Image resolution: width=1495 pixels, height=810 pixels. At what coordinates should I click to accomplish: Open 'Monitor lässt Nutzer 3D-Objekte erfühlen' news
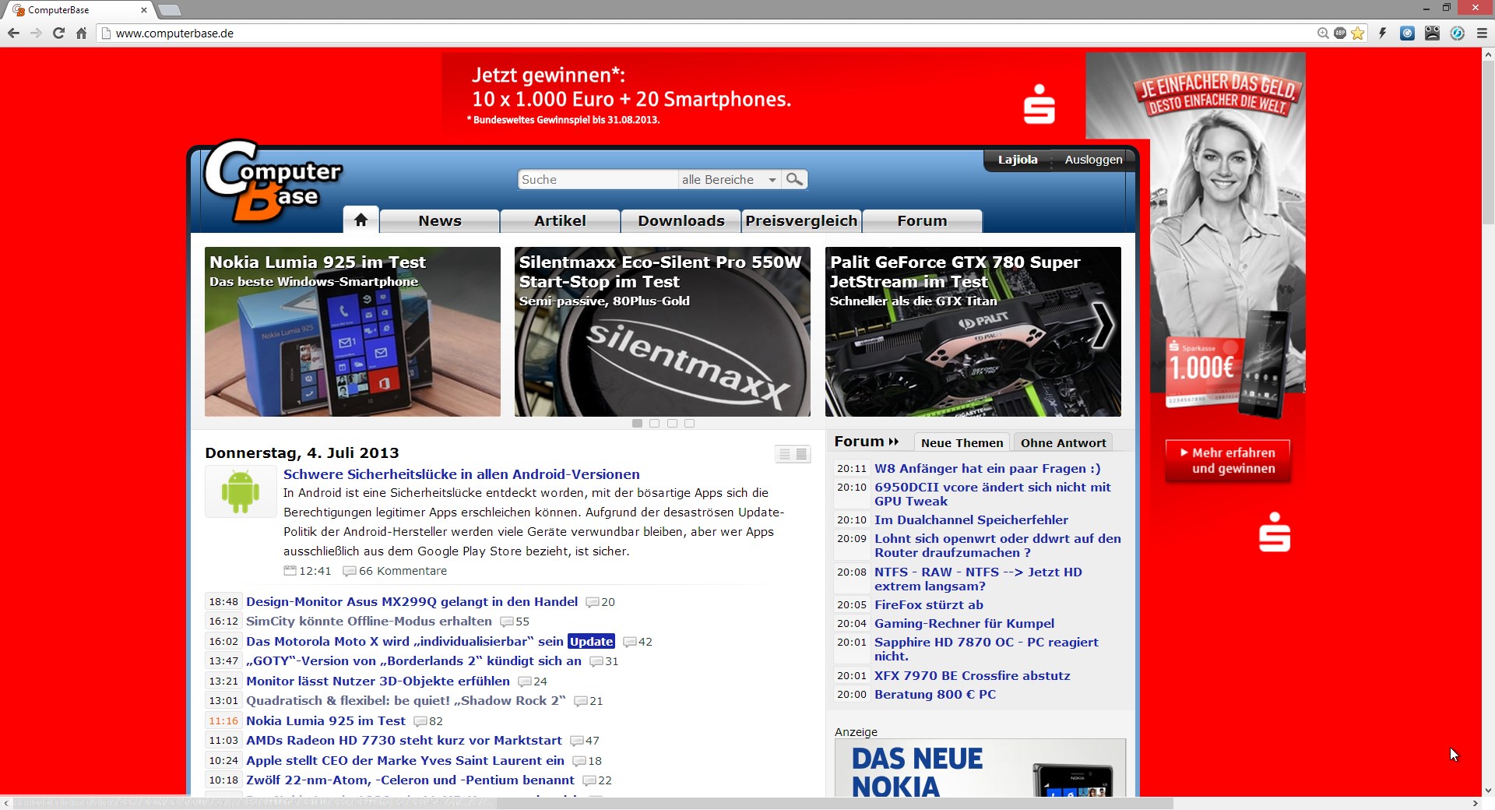point(378,681)
